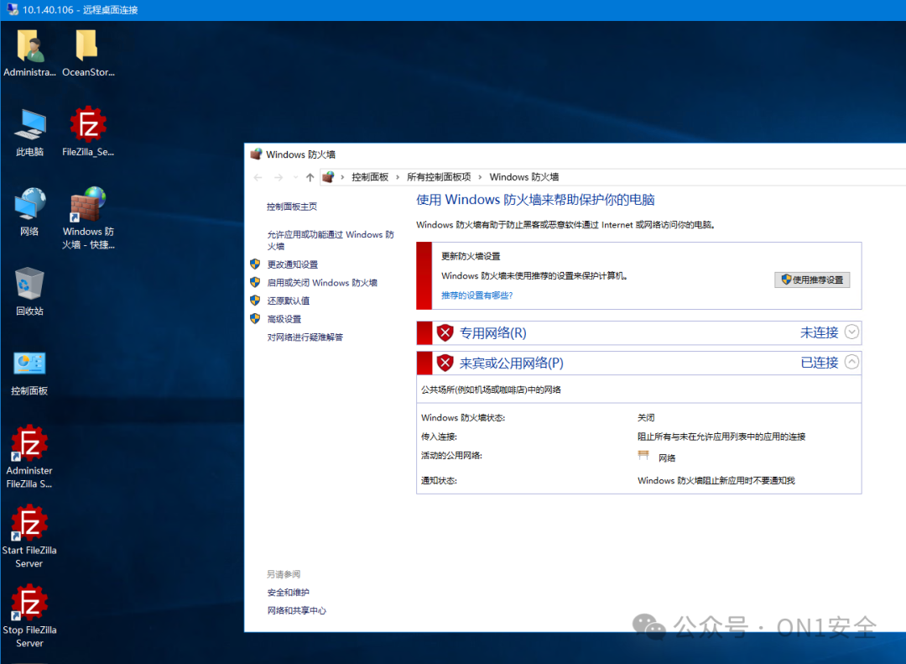Screen dimensions: 906x664
Task: Expand the 专用网络(R) section
Action: pos(852,332)
